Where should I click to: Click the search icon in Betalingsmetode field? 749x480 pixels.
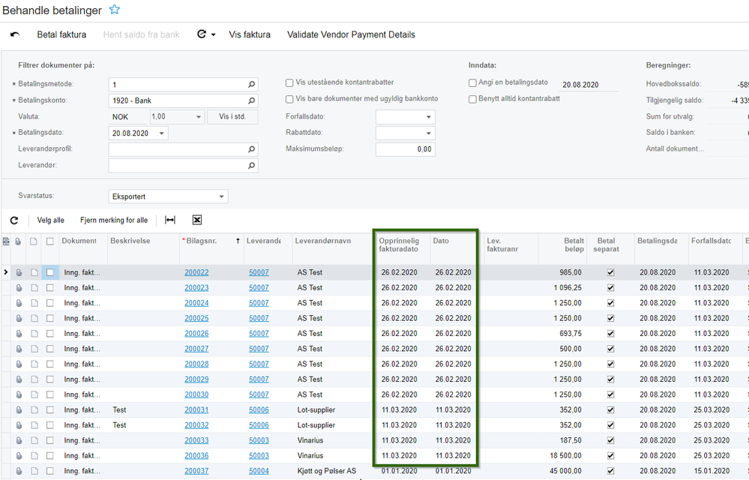[x=252, y=85]
